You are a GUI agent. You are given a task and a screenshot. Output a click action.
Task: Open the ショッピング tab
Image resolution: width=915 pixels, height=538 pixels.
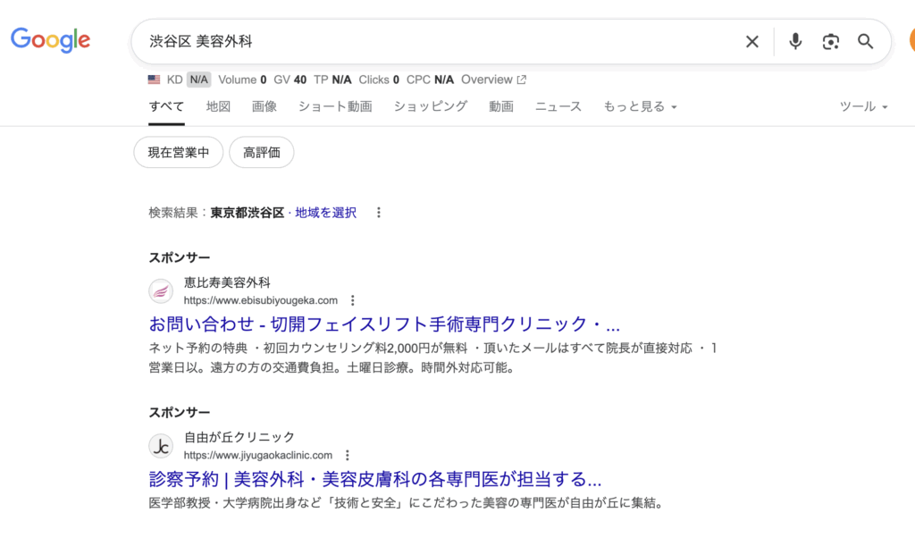click(x=431, y=106)
